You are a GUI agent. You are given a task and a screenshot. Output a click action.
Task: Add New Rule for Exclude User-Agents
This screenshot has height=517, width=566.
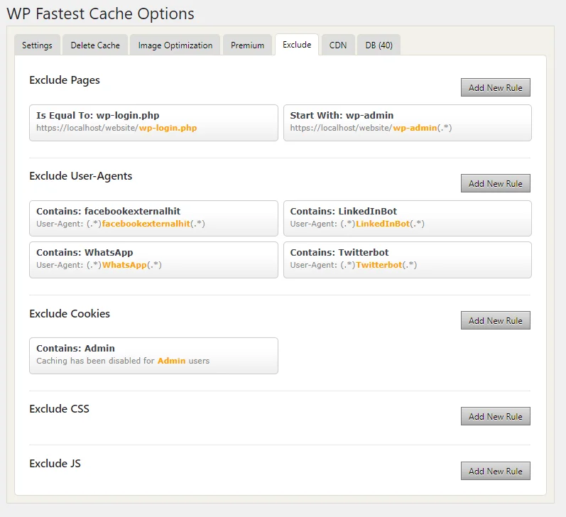[x=495, y=183]
